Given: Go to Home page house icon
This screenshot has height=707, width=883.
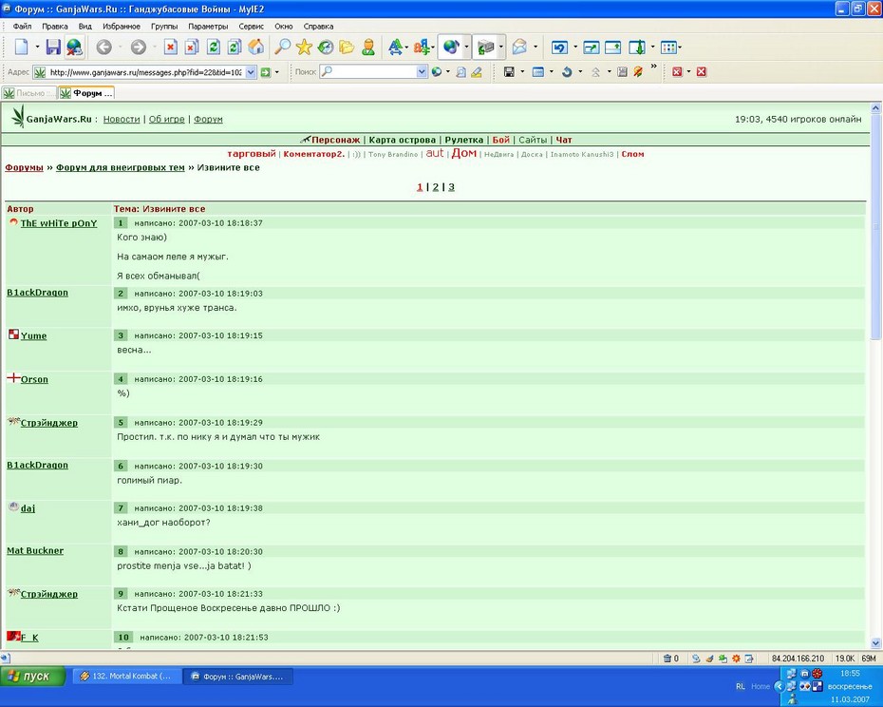Looking at the screenshot, I should pyautogui.click(x=255, y=48).
